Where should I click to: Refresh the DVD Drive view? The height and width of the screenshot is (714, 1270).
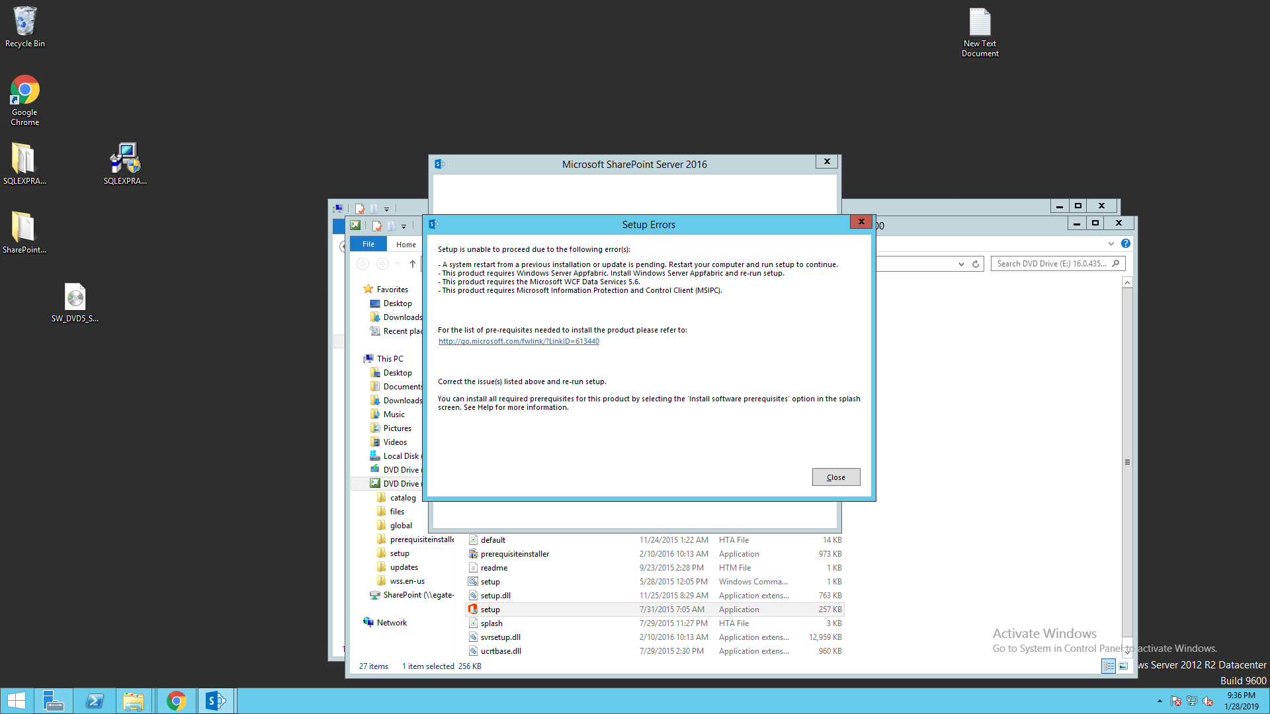click(976, 263)
